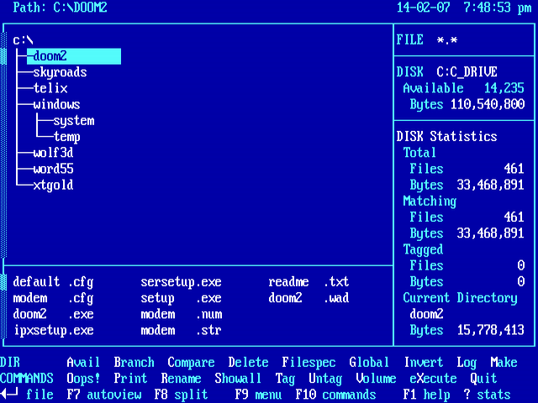Image resolution: width=538 pixels, height=403 pixels.
Task: Click the Untag command
Action: coord(325,379)
